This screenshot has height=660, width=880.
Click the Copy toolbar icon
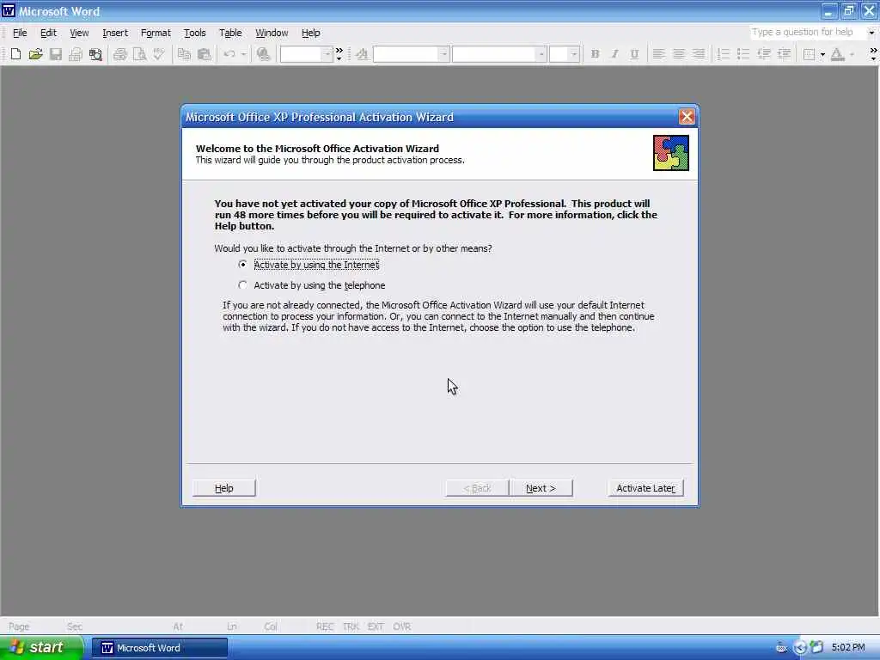(x=184, y=54)
